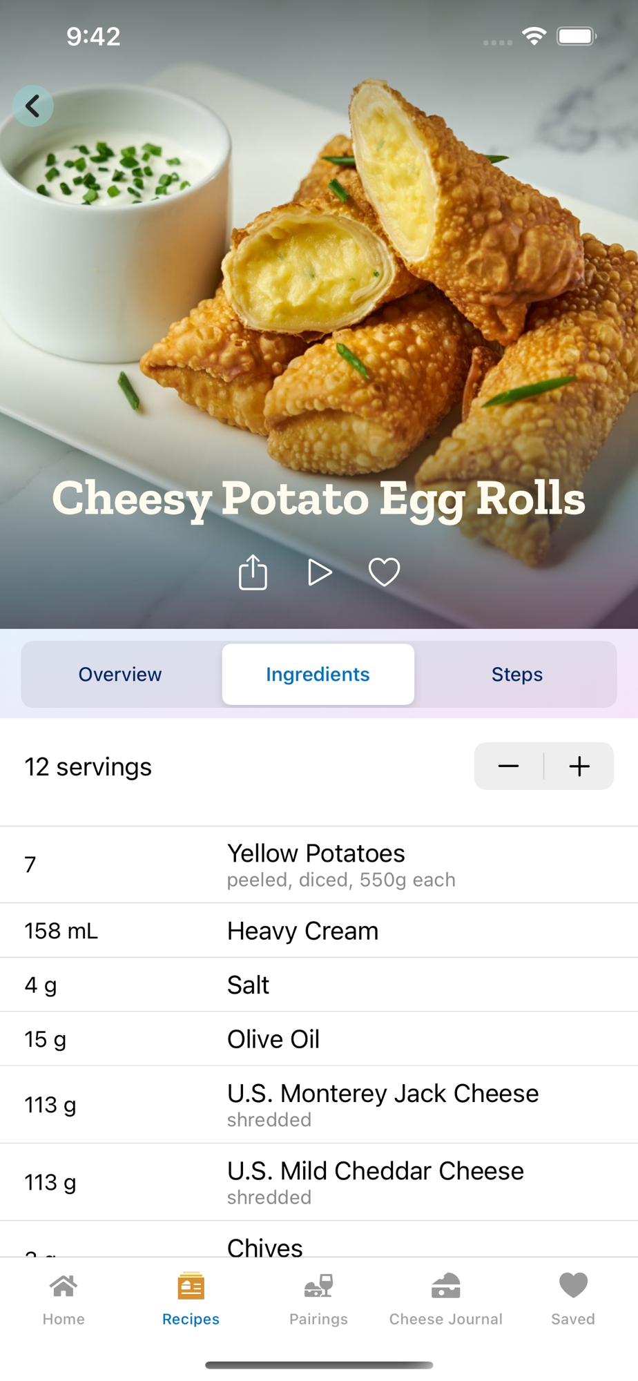Select the Ingredients tab
Image resolution: width=638 pixels, height=1381 pixels.
click(318, 674)
